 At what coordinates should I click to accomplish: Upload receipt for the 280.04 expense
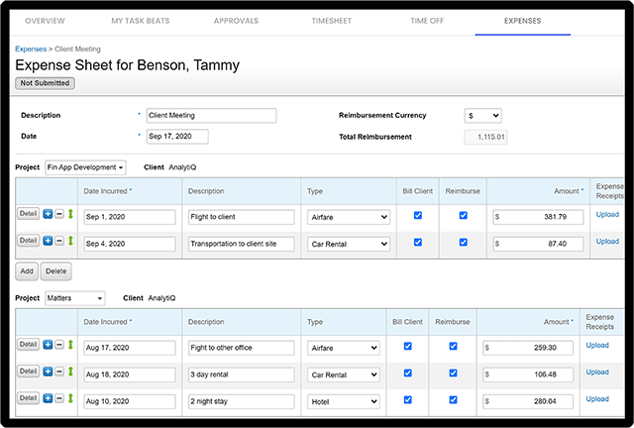click(x=597, y=399)
